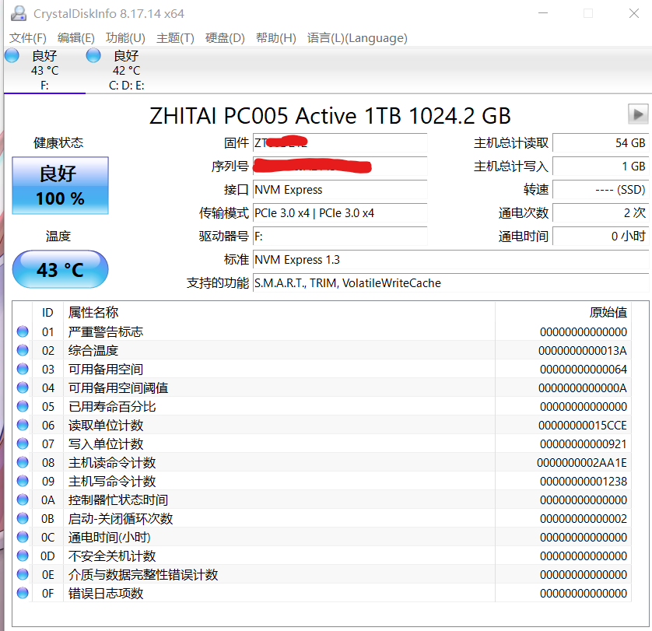
Task: Select the 写入单位计数 attribute name
Action: [x=106, y=443]
